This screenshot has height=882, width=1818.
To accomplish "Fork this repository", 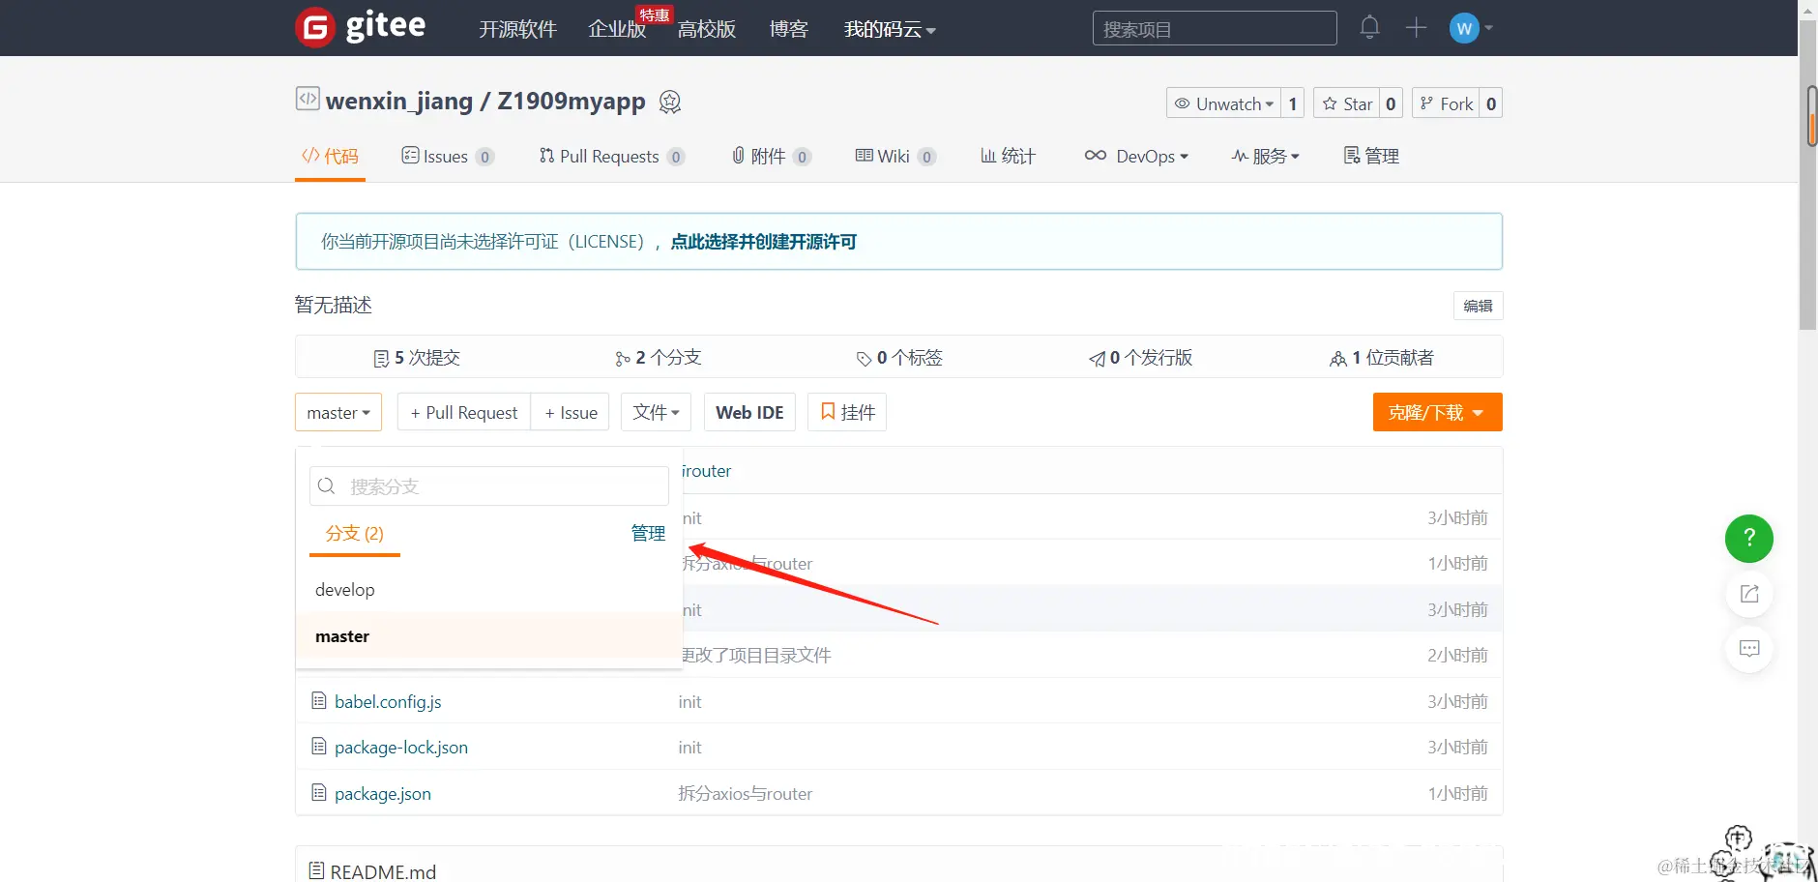I will [1447, 103].
